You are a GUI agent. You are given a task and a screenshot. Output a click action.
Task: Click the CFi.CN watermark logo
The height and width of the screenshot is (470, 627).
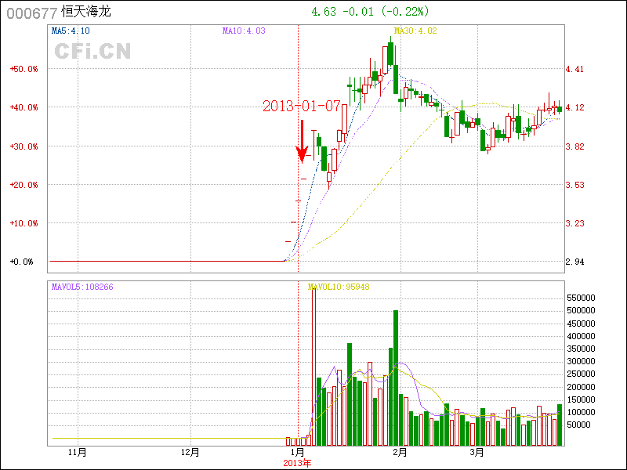point(92,51)
